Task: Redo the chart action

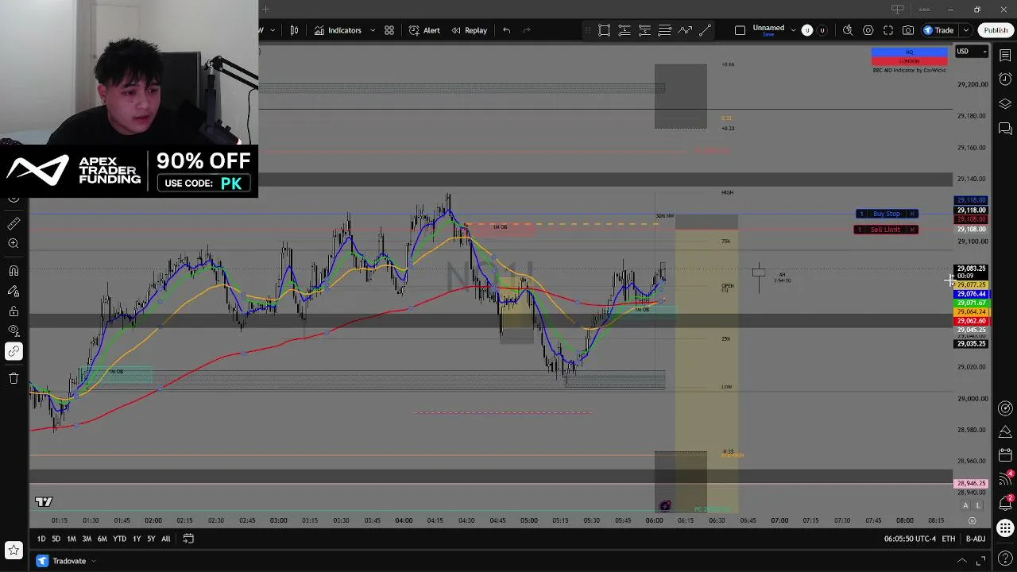Action: click(x=526, y=30)
